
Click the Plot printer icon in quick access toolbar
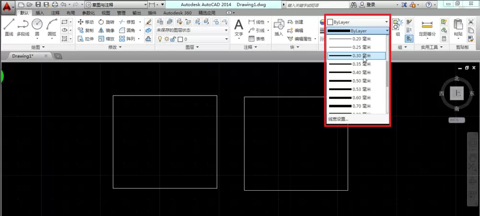(55, 5)
